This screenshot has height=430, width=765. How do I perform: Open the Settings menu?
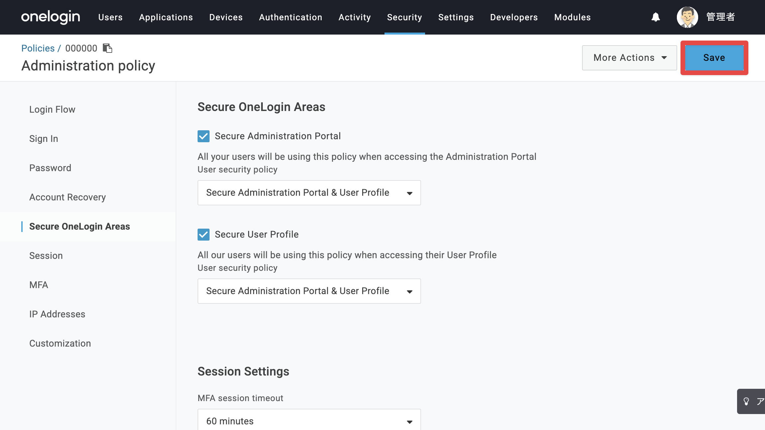[456, 17]
